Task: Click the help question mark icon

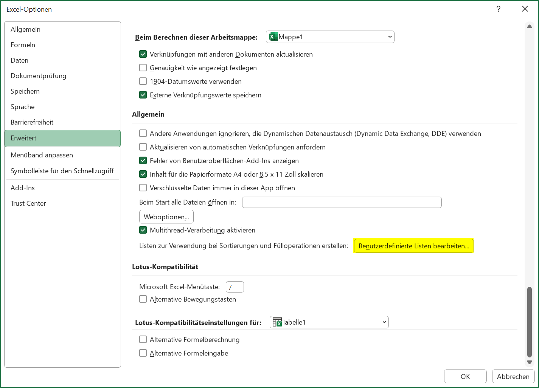Action: point(499,9)
